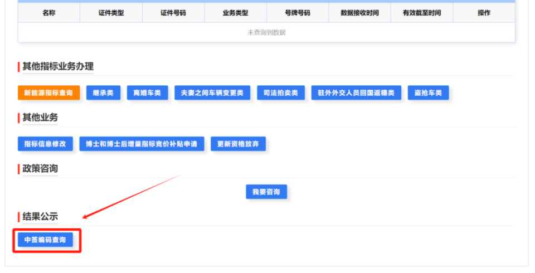Click the 数据接收时间 column header
535x273 pixels.
[x=359, y=13]
